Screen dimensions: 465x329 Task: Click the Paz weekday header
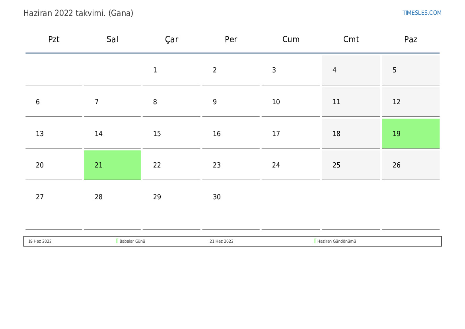(411, 39)
